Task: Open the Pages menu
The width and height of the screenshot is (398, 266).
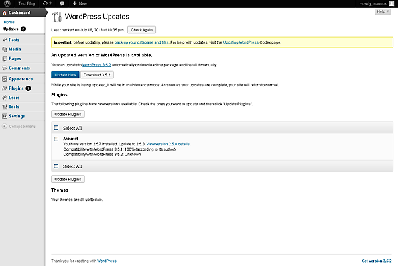Action: [x=15, y=58]
